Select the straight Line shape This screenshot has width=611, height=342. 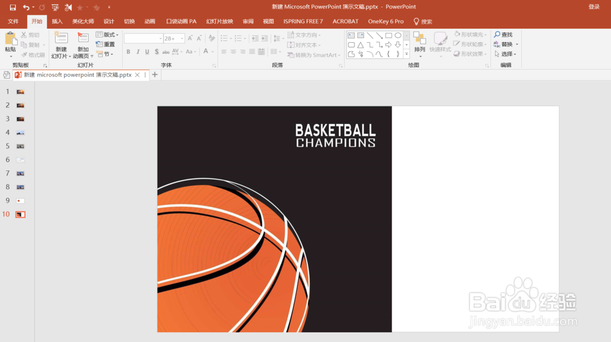pos(370,35)
